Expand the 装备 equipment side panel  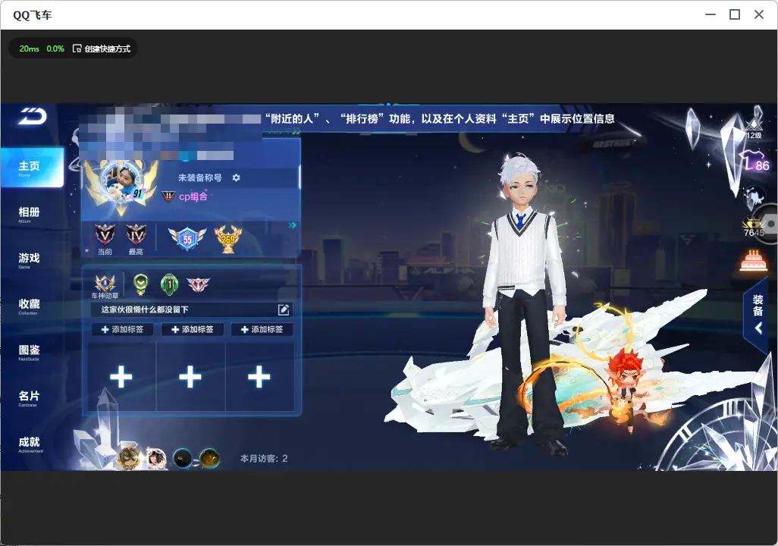758,314
